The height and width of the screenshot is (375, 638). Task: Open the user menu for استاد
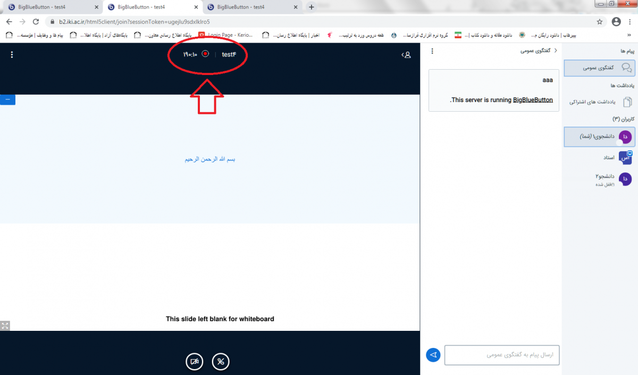tap(600, 158)
